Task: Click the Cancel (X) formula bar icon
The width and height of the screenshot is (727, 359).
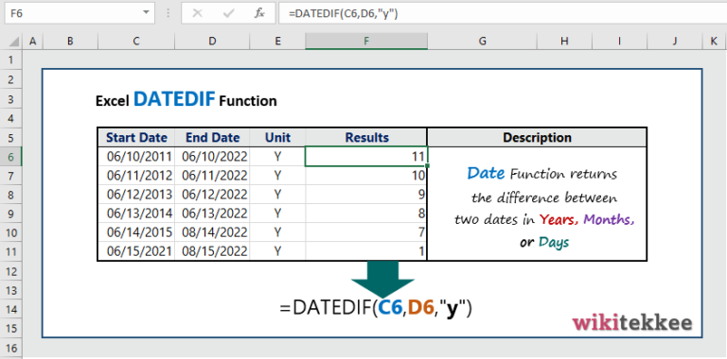Action: point(197,13)
